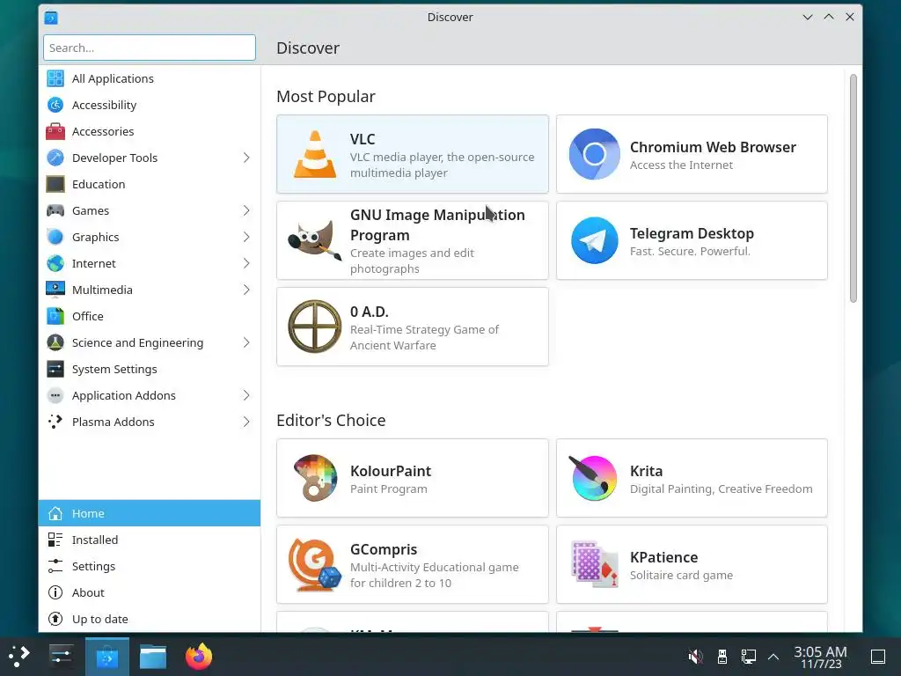Expand the Internet subcategories arrow
901x676 pixels.
(246, 263)
